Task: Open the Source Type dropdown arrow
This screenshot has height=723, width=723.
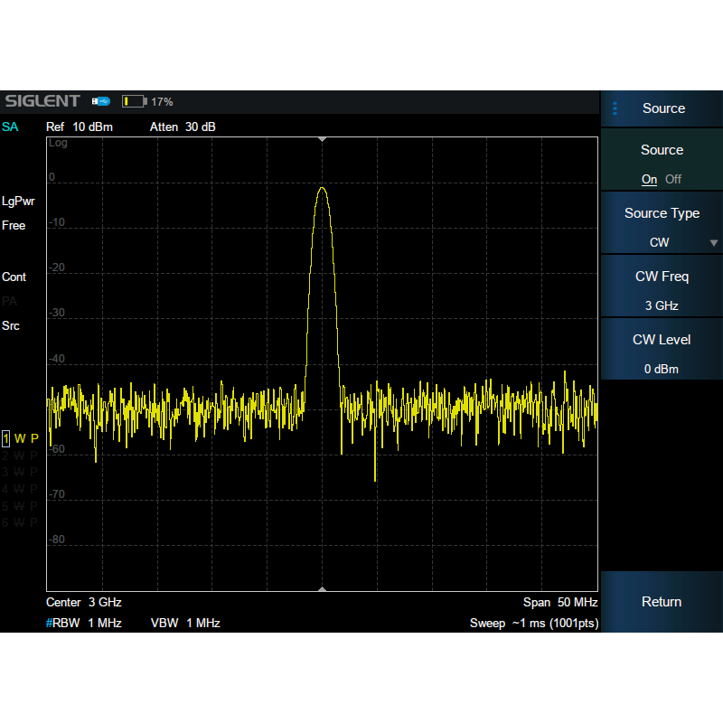Action: pyautogui.click(x=714, y=243)
